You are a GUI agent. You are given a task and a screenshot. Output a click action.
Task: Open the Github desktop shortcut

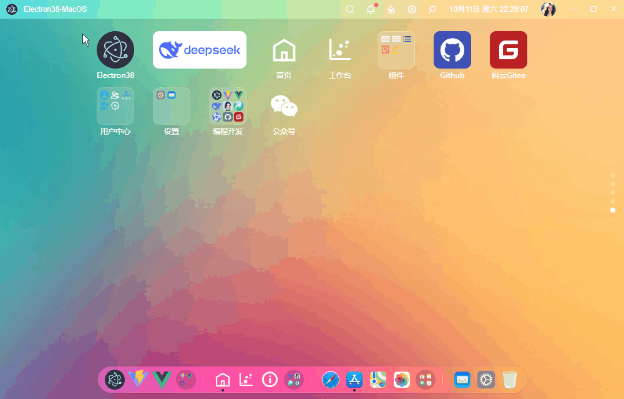(x=452, y=50)
